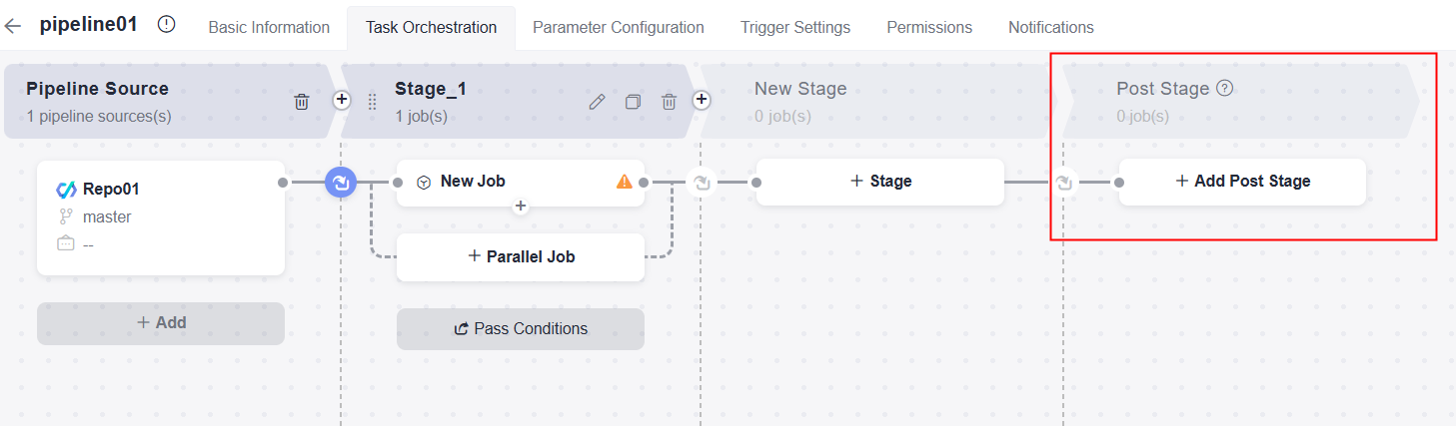Click the info icon beside pipeline01 title
The image size is (1456, 426).
tap(167, 26)
